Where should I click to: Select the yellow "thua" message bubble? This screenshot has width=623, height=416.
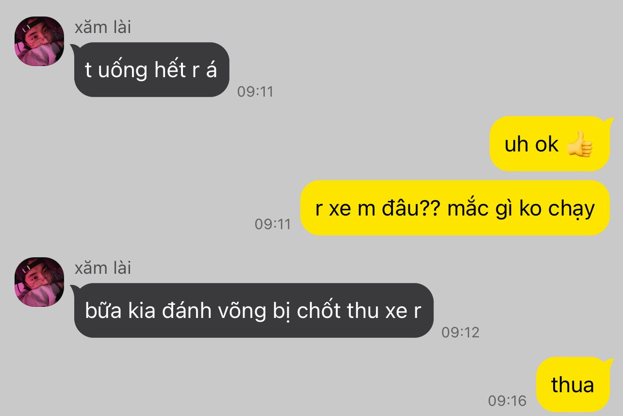tap(573, 384)
